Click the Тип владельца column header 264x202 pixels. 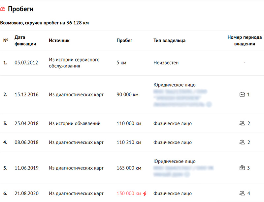point(169,40)
